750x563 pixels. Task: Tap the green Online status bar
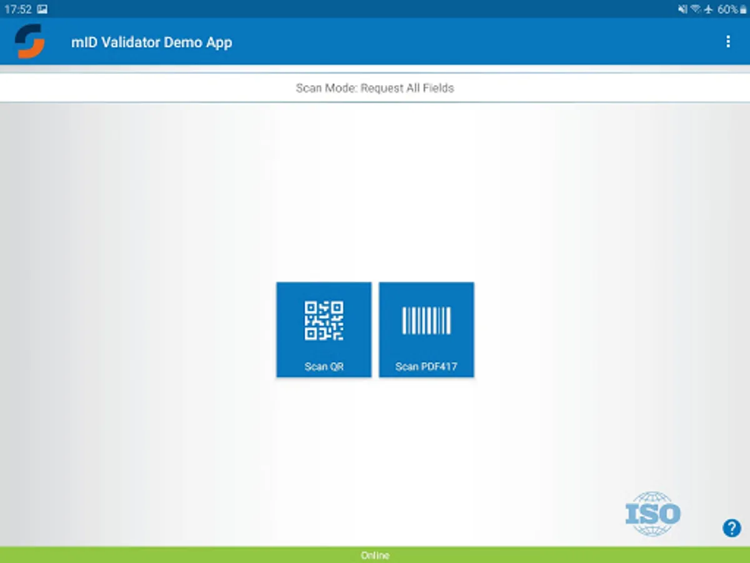coord(375,555)
